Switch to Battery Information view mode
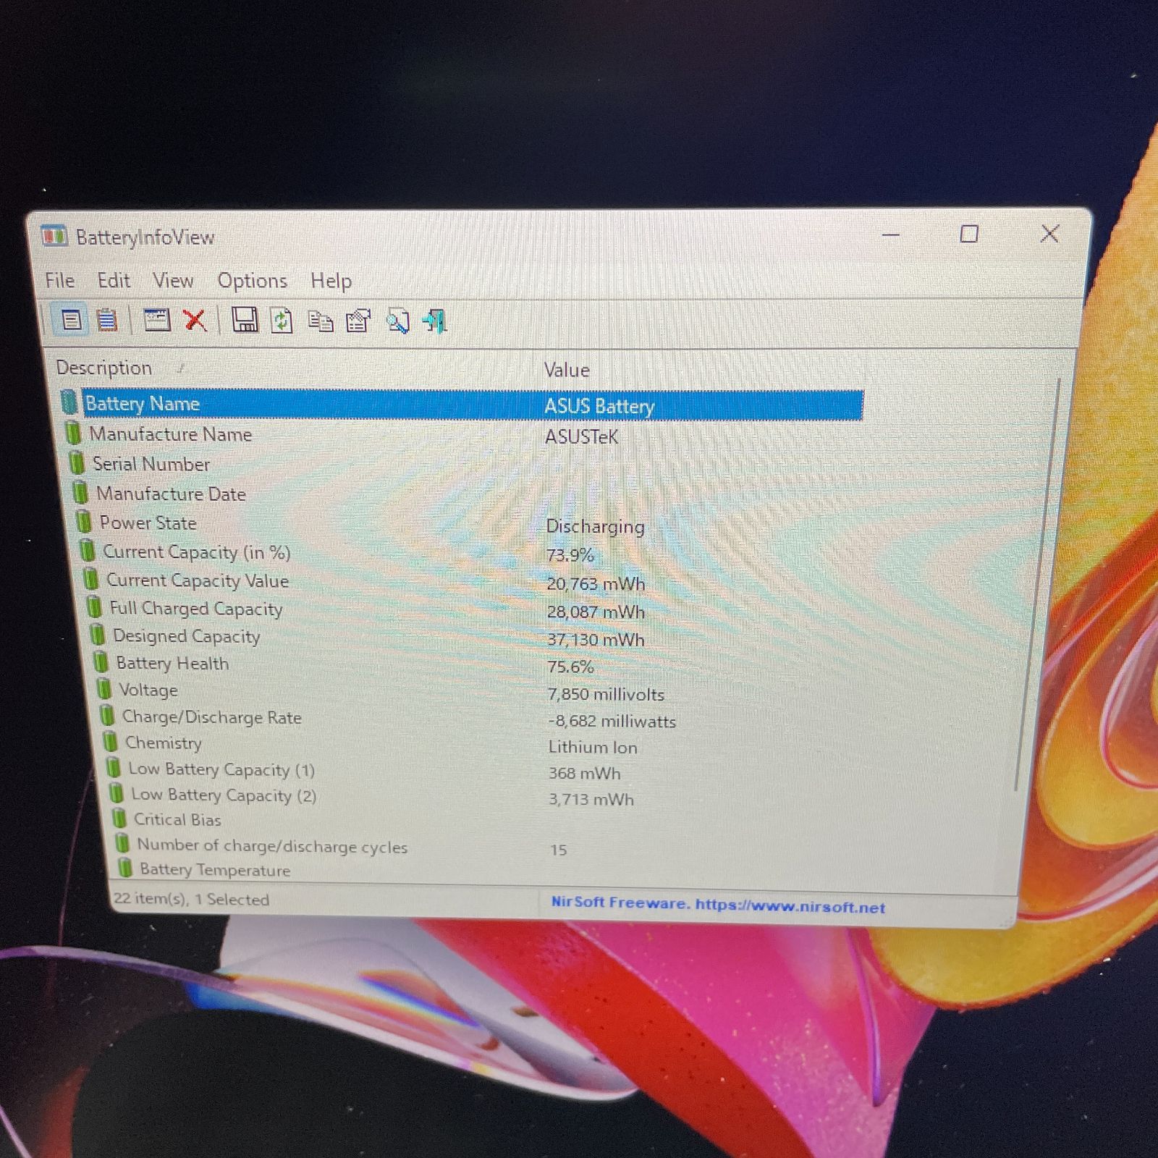This screenshot has height=1158, width=1158. click(71, 321)
